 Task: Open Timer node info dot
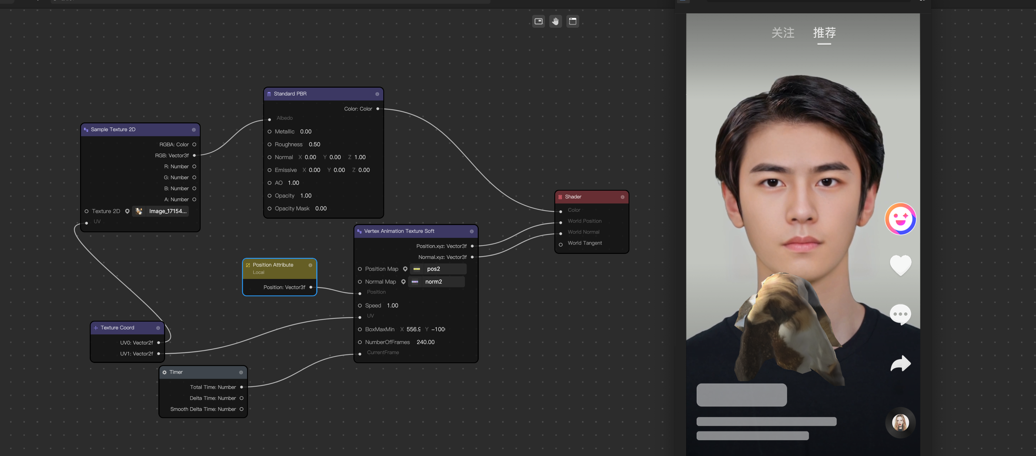(x=241, y=373)
